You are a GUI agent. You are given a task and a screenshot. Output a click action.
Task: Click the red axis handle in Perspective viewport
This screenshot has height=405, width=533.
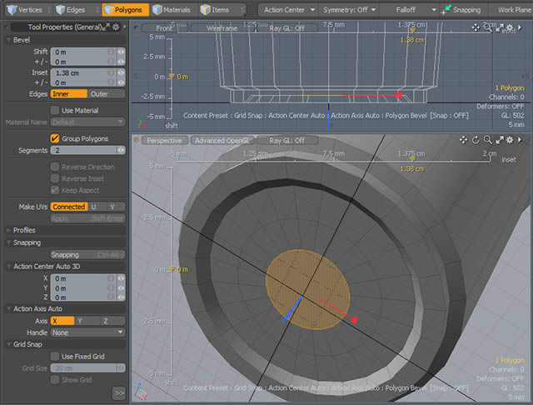click(x=355, y=319)
